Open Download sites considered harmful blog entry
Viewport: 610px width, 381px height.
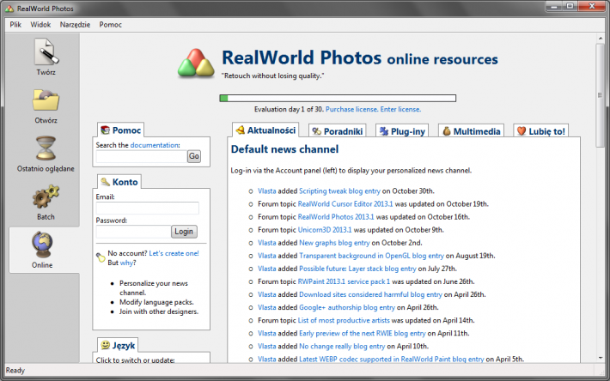tap(371, 294)
